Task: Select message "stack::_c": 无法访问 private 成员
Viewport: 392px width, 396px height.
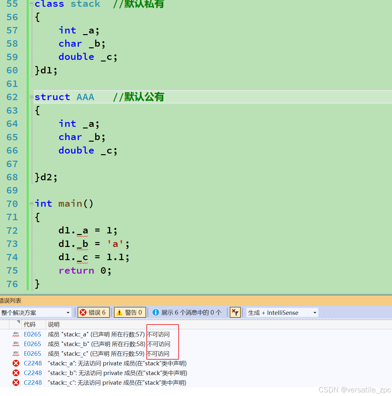Action: point(117,383)
